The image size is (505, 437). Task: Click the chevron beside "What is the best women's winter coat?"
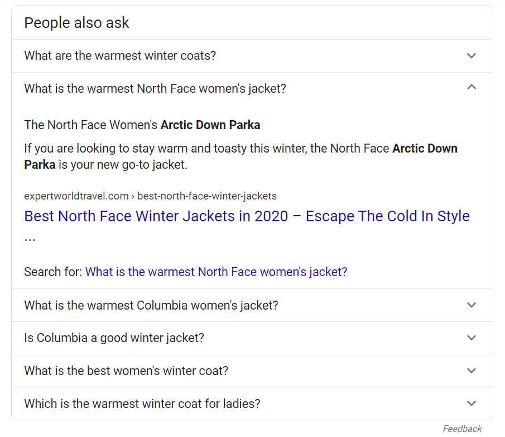point(472,371)
